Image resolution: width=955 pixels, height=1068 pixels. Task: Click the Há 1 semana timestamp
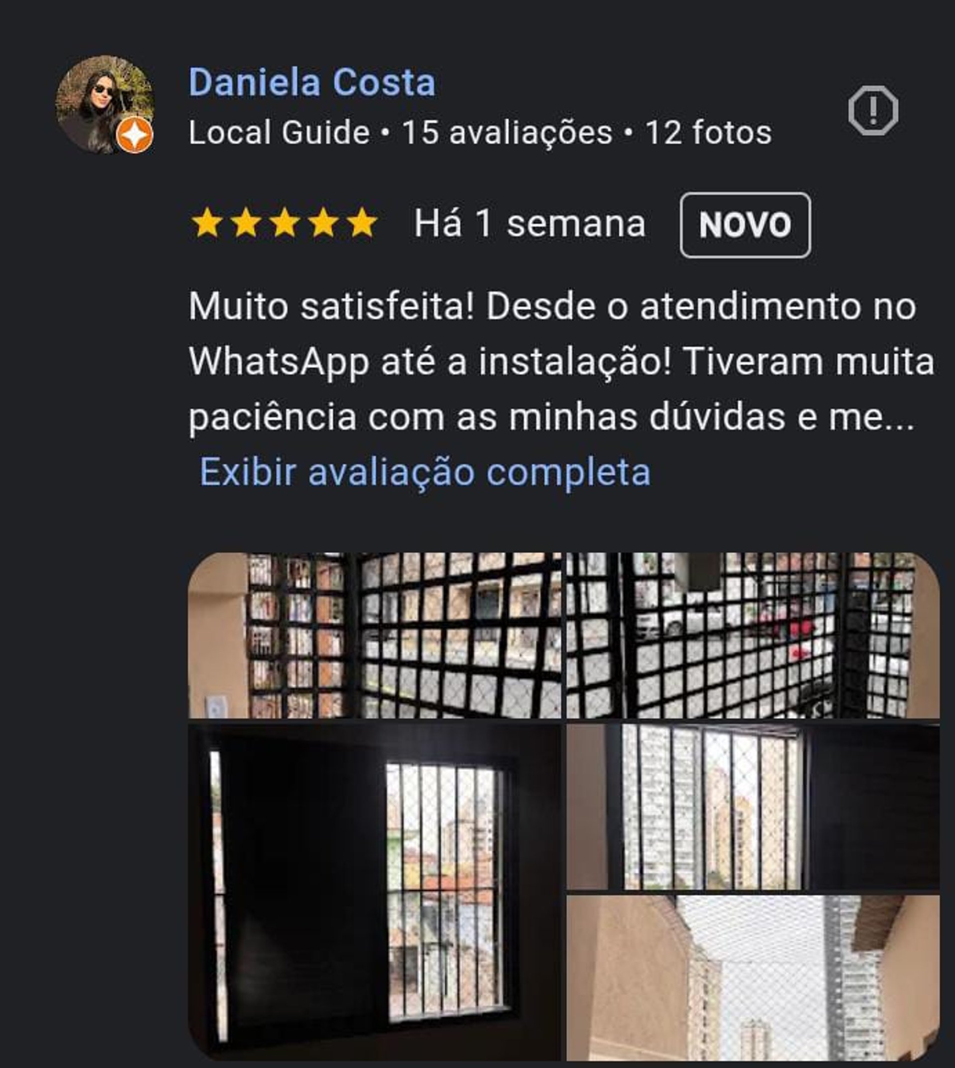(529, 224)
